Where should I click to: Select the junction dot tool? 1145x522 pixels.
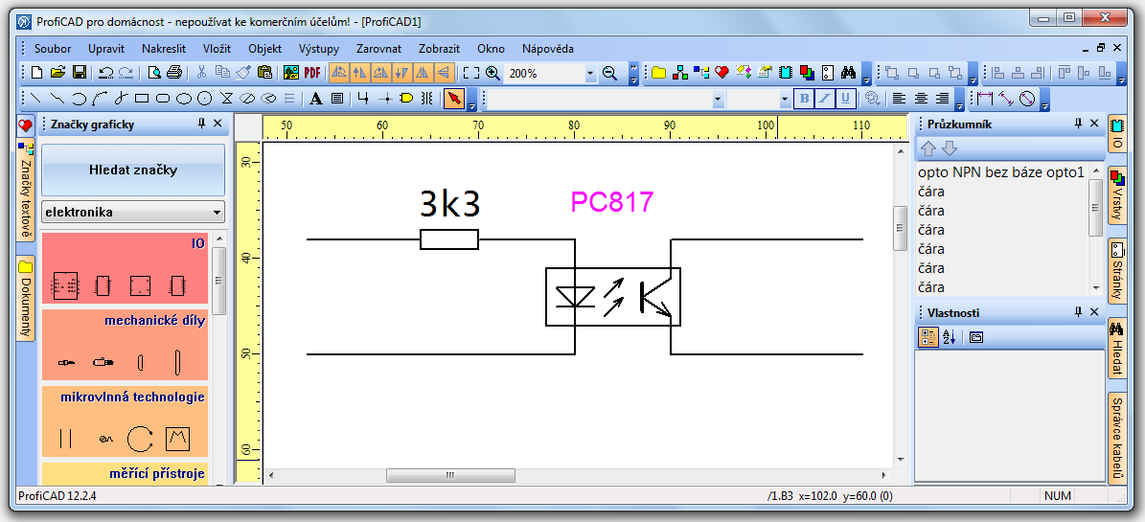[x=386, y=98]
